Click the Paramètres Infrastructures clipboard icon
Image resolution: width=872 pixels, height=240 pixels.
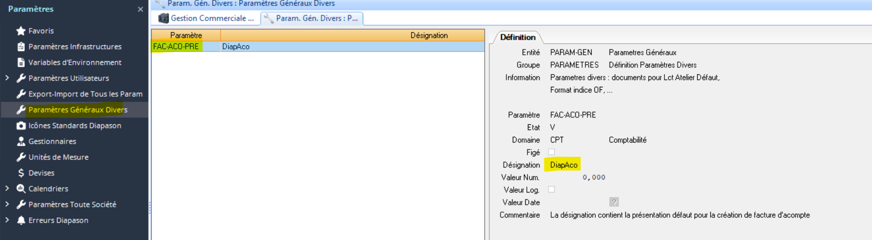[x=21, y=47]
